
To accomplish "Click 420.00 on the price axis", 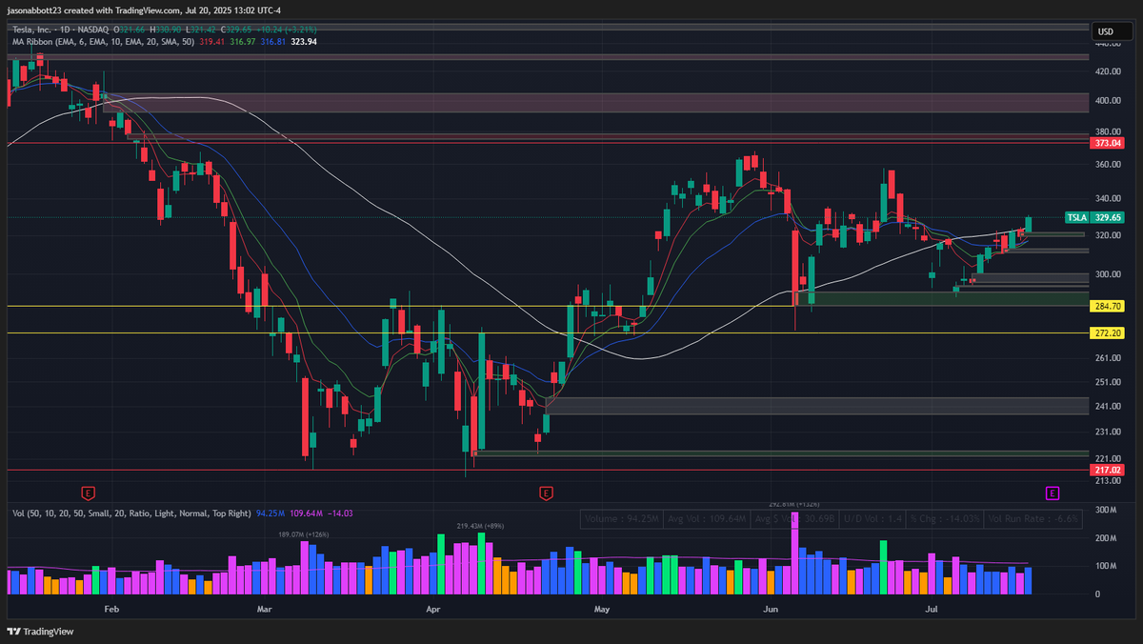I will (x=1109, y=71).
